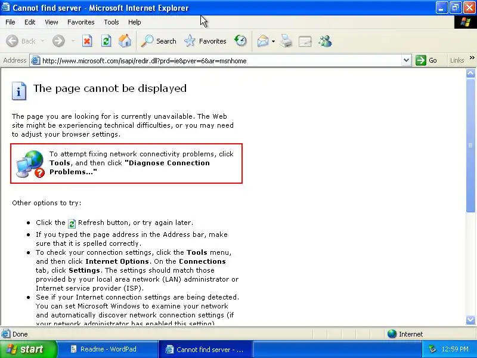Click the network globe diagnostic icon
The width and height of the screenshot is (477, 358).
click(x=30, y=164)
